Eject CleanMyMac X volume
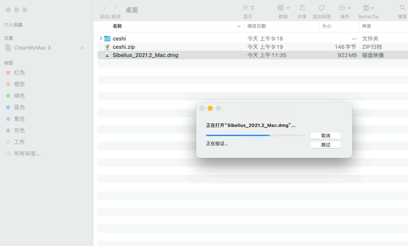This screenshot has height=246, width=408. pos(82,48)
